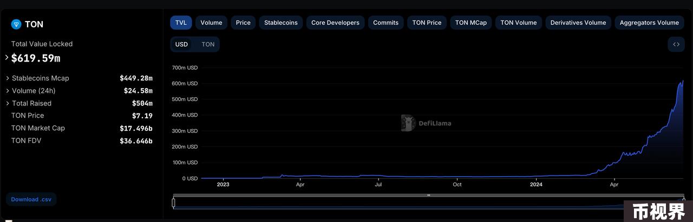Click the TON FDV $36.646b value
Viewport: 693px width, 222px height.
pos(136,141)
